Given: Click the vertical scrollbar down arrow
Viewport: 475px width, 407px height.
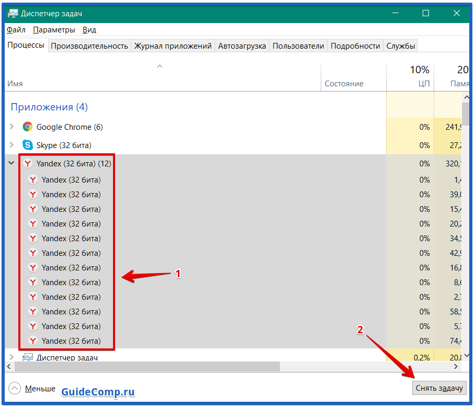Looking at the screenshot, I should point(466,356).
